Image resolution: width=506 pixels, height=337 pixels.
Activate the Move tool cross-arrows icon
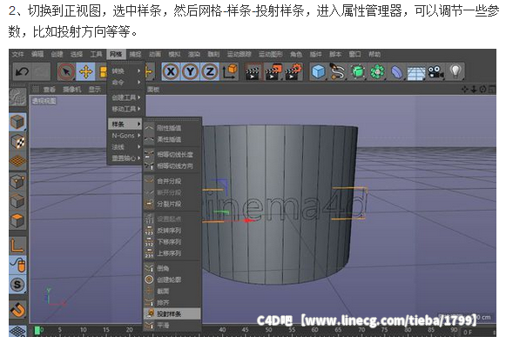85,71
